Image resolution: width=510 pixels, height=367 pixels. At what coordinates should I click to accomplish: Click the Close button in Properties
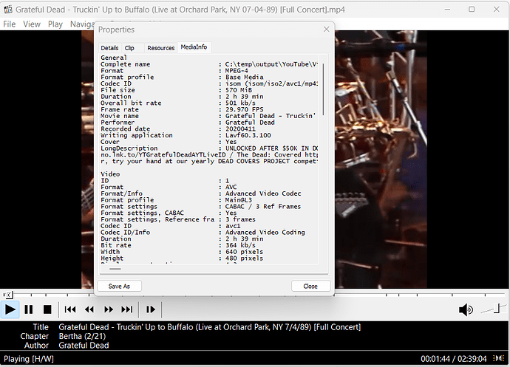tap(310, 286)
